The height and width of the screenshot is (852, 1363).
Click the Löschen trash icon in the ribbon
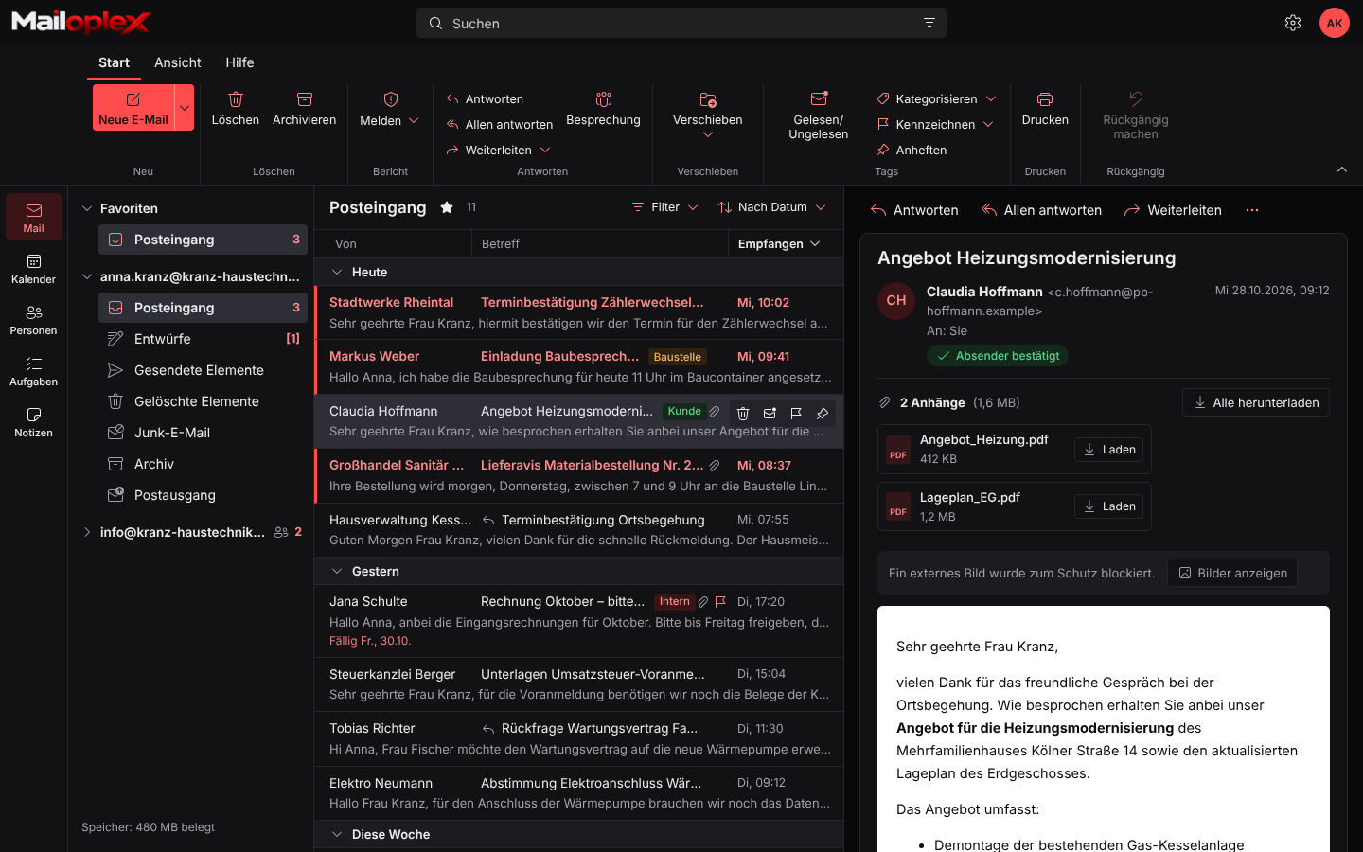pos(236,99)
